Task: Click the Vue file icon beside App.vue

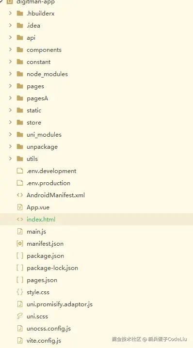Action: (20, 207)
